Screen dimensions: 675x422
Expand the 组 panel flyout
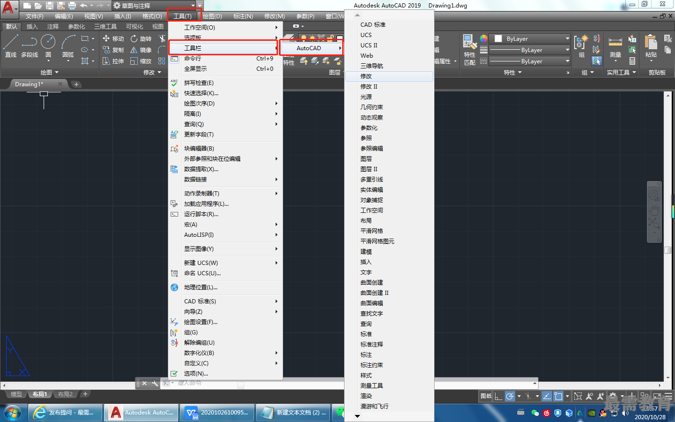[x=588, y=72]
